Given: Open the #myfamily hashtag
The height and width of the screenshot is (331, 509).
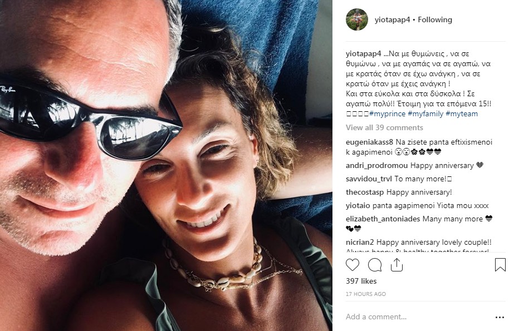Looking at the screenshot, I should pyautogui.click(x=425, y=114).
